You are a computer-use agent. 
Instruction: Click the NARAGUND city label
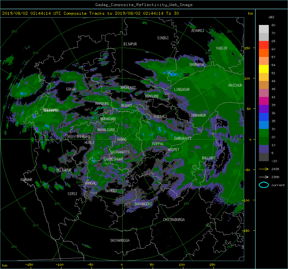(108, 119)
